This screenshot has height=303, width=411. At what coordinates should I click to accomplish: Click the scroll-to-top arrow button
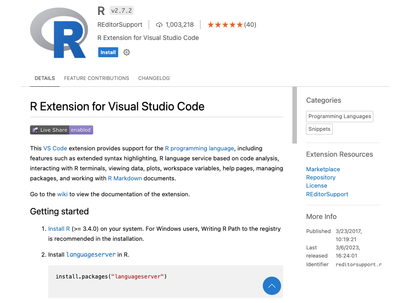tap(272, 286)
